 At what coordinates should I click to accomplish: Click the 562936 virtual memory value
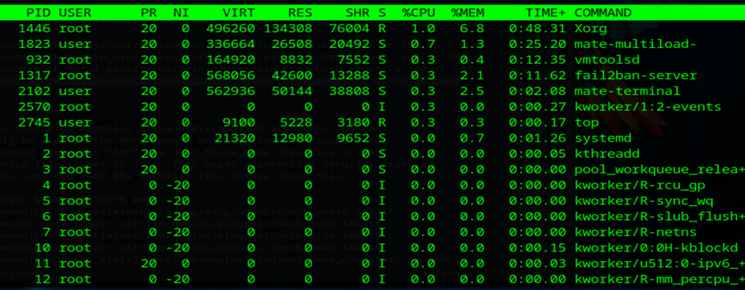coord(231,91)
